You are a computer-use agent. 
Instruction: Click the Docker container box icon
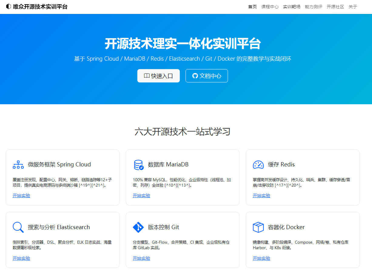tap(258, 227)
